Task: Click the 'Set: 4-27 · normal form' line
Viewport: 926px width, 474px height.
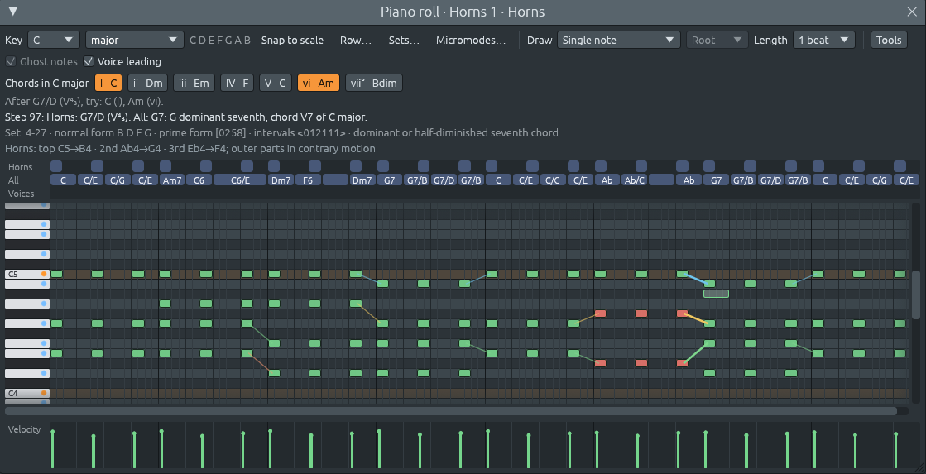Action: coord(281,133)
